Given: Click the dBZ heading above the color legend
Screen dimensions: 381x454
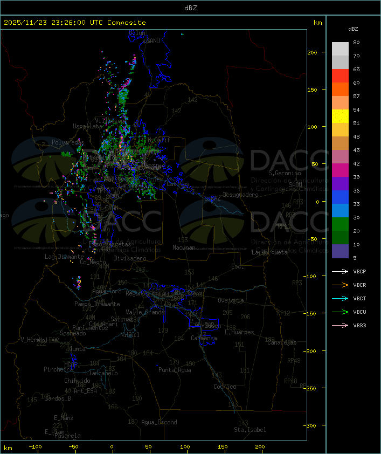Looking at the screenshot, I should (353, 29).
